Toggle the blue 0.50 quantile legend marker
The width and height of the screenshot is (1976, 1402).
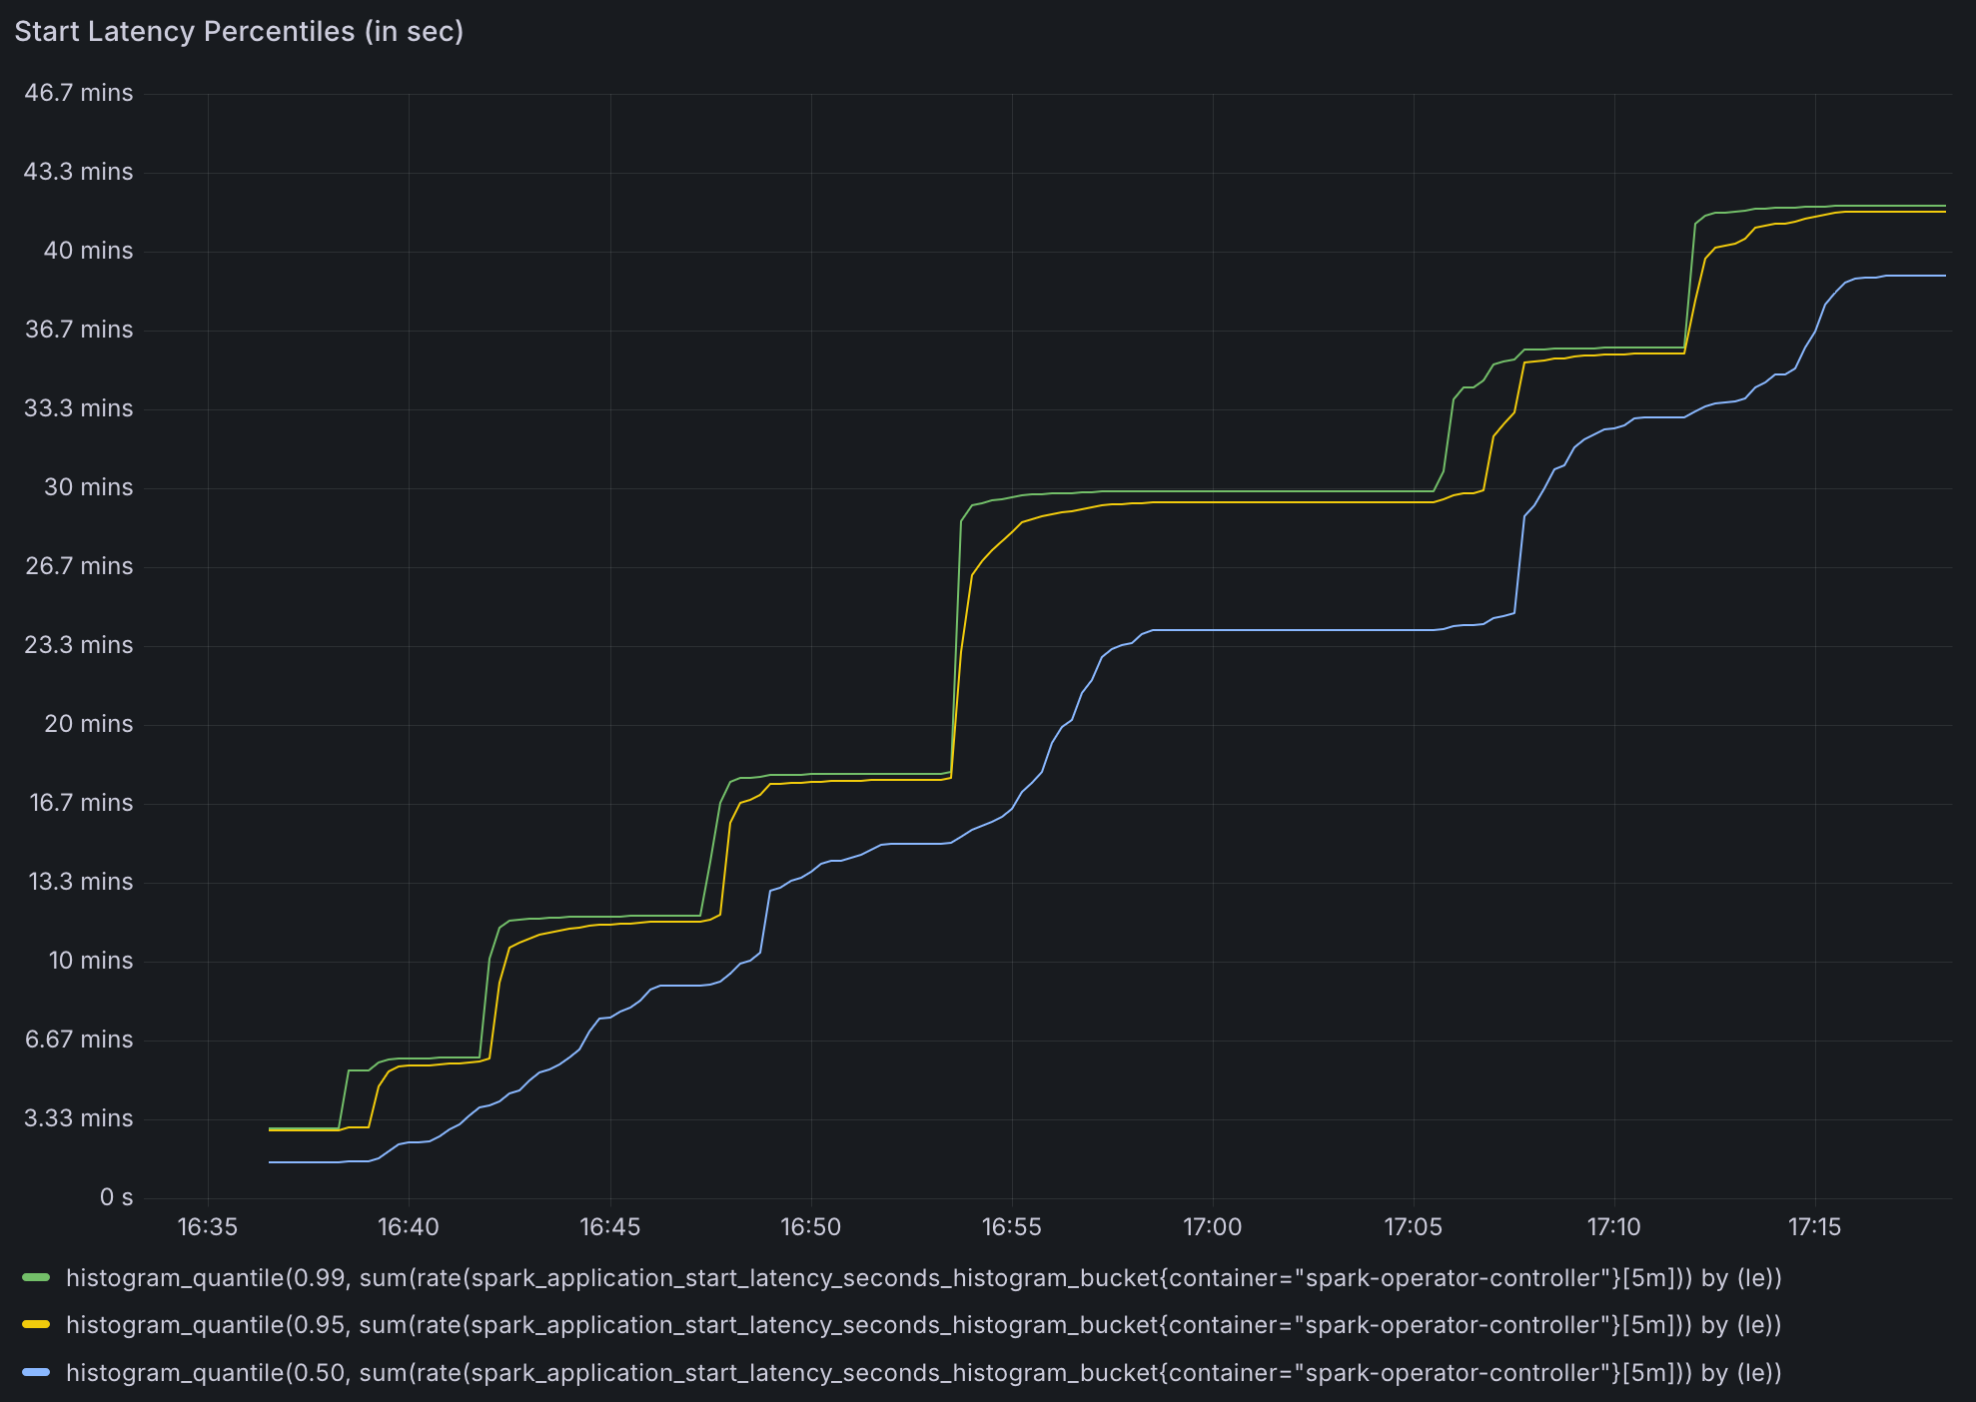(34, 1373)
